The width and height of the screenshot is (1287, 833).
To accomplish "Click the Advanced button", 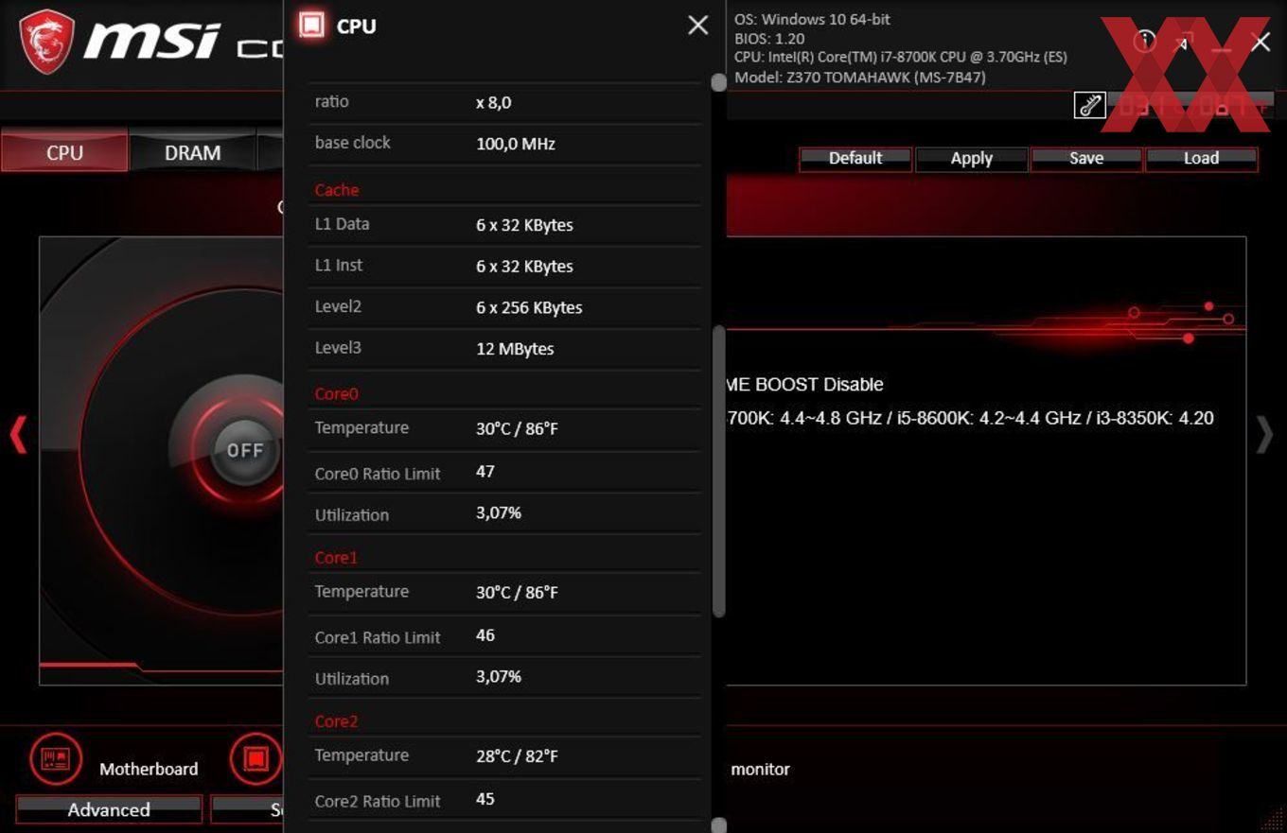I will (109, 809).
